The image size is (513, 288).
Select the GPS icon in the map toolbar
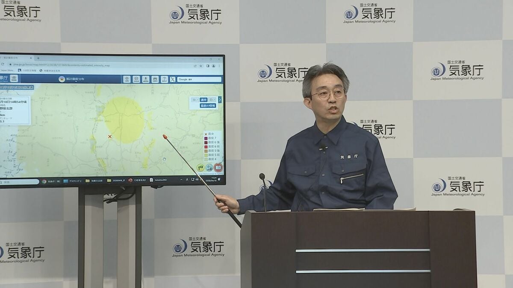pyautogui.click(x=127, y=79)
